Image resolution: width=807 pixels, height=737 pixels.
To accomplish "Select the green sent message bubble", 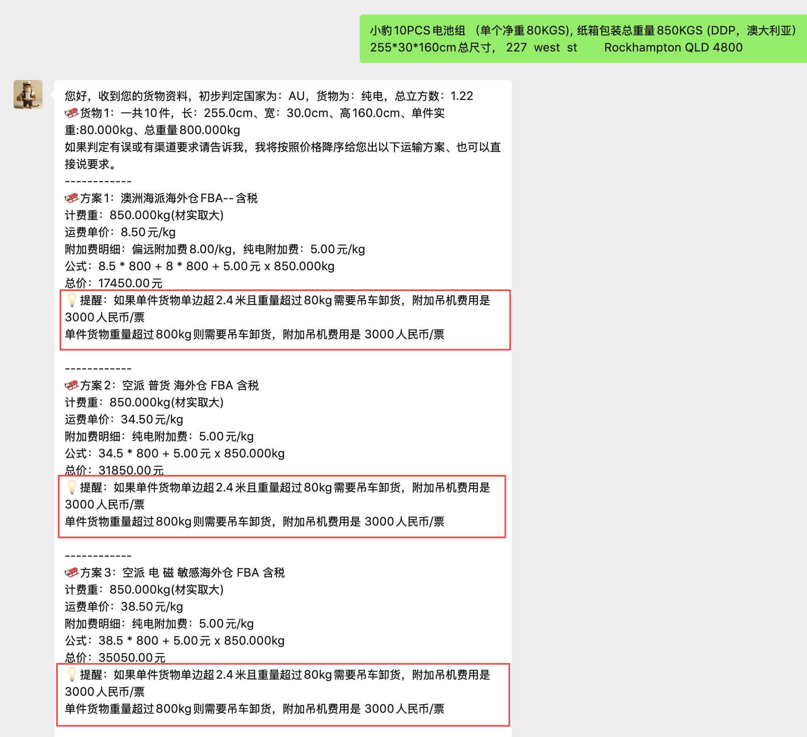I will tap(583, 39).
